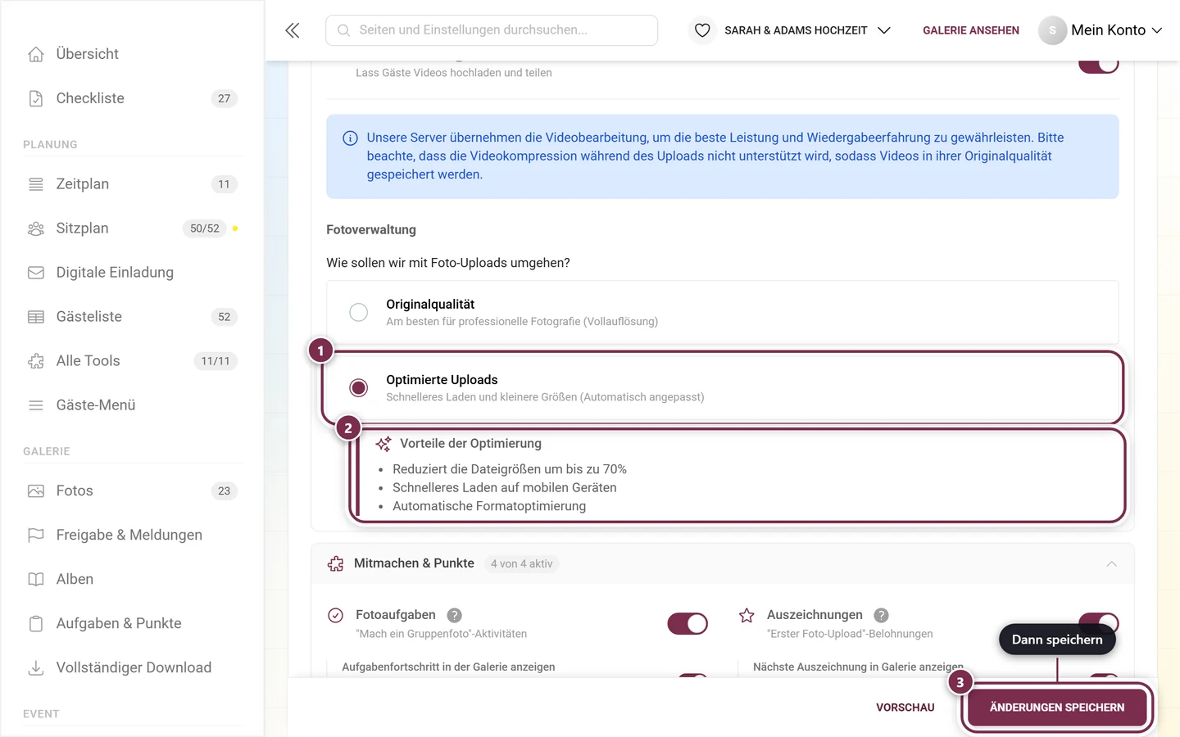This screenshot has width=1180, height=737.
Task: Click the 23 badge beside Fotos
Action: click(x=224, y=491)
